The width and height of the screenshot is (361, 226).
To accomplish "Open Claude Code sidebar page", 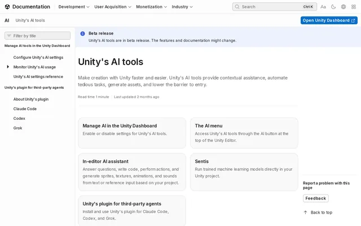I will pos(25,109).
